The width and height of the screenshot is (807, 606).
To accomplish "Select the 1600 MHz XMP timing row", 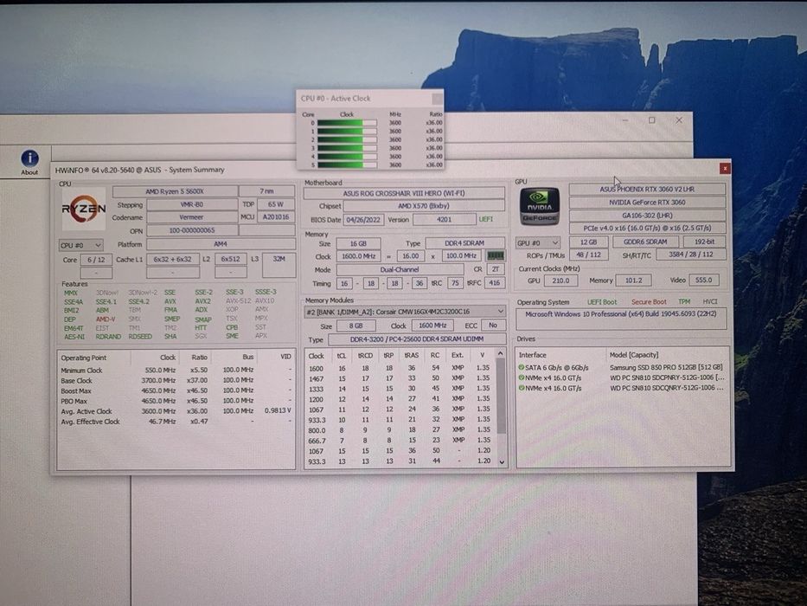I will pos(400,368).
